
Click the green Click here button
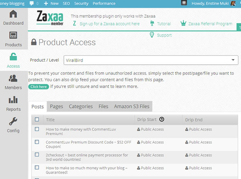click(39, 87)
